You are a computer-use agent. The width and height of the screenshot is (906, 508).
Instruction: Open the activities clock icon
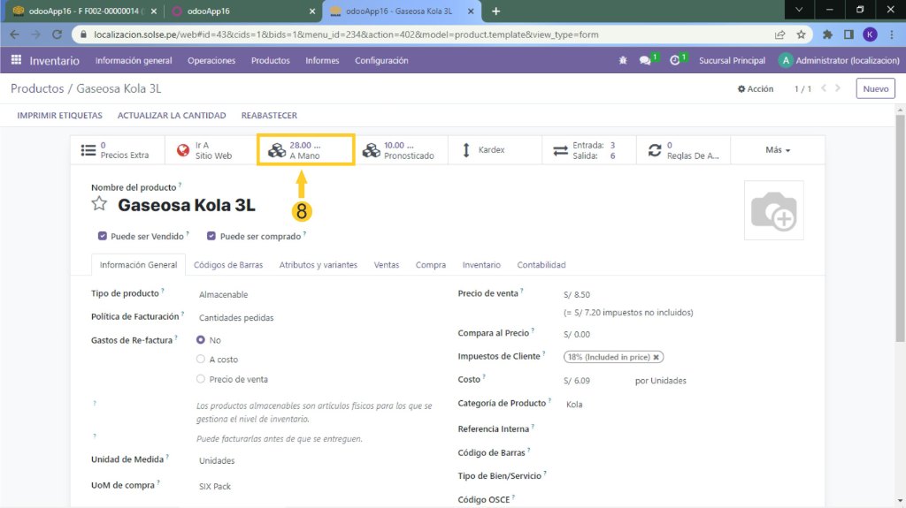675,61
